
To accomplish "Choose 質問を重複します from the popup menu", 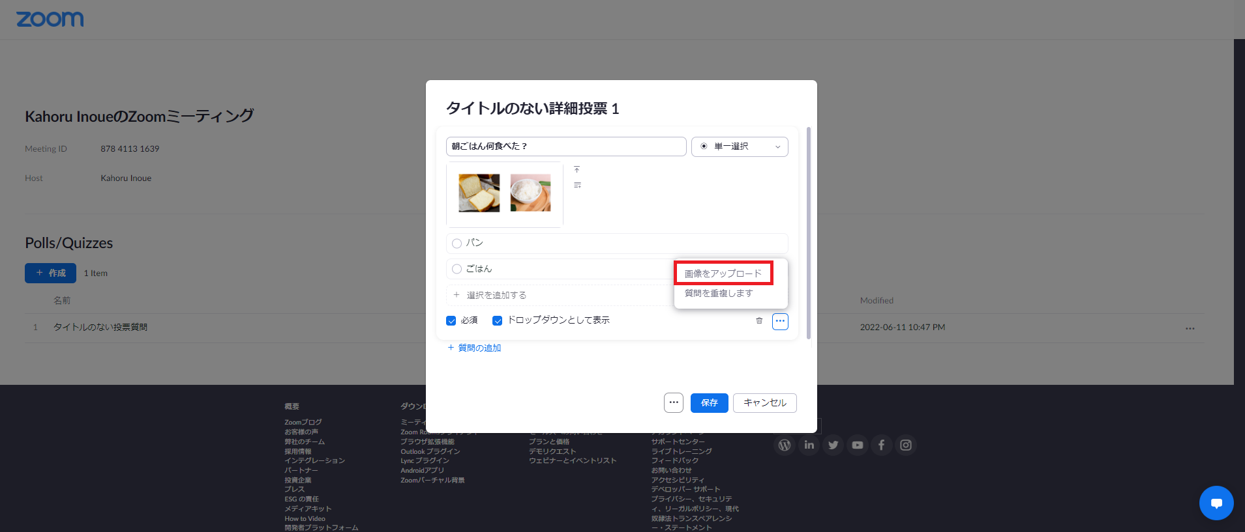I will 718,293.
